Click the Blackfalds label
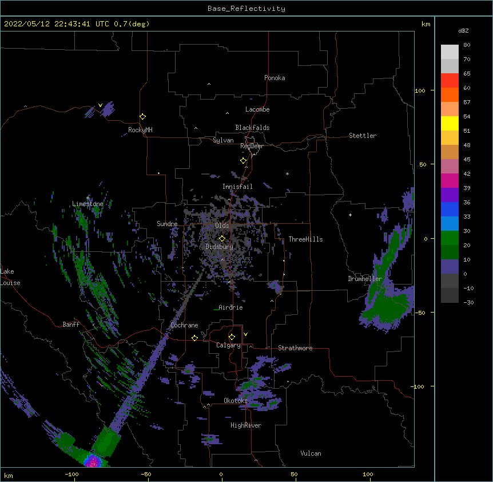Screen dimensions: 493x482 coord(252,128)
